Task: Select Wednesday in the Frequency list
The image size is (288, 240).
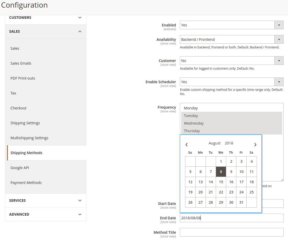Action: click(x=232, y=123)
